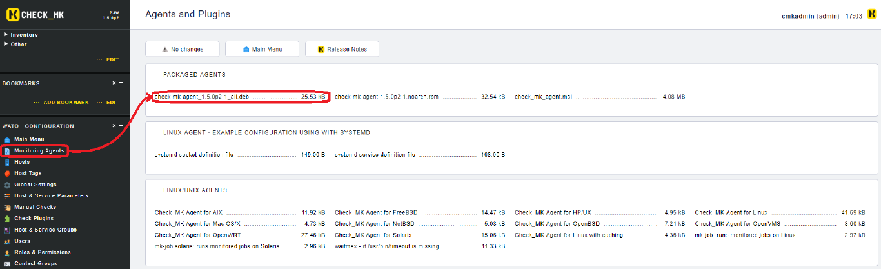881x269 pixels.
Task: Download check-mk-agent_1.5.0p2-1_all.deb package
Action: 201,97
